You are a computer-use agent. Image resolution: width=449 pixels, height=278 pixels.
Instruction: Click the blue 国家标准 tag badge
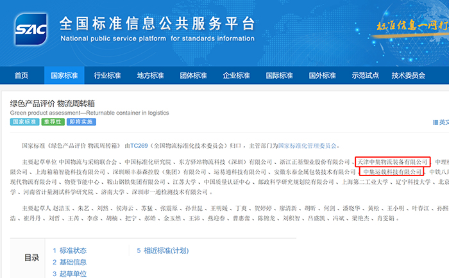[x=24, y=122]
